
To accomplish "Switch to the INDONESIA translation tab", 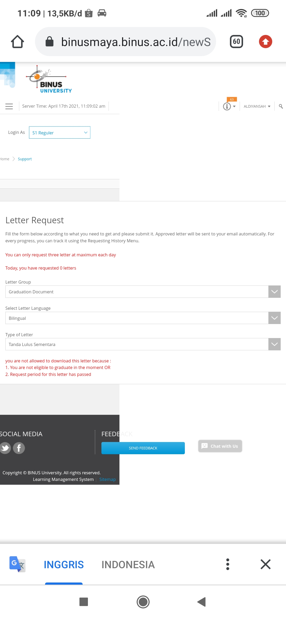I will (128, 565).
